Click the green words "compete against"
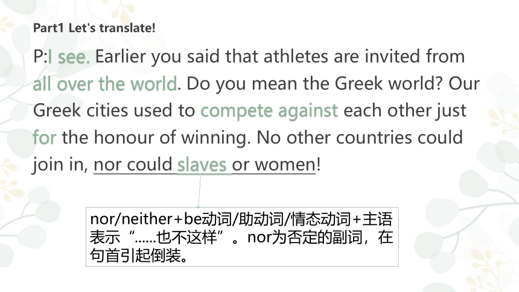 coord(269,111)
